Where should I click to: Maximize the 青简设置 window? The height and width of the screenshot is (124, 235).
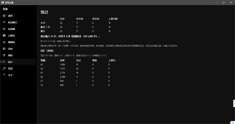(x=223, y=3)
